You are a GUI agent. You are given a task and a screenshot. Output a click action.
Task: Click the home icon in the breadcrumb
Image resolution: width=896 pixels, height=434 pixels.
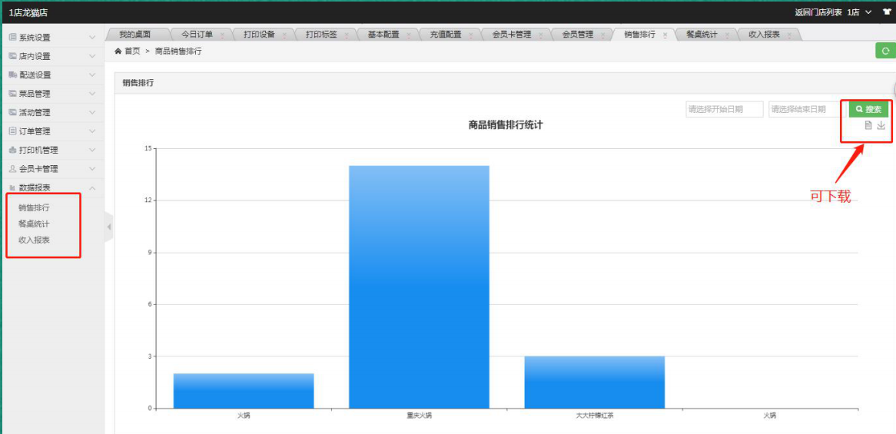pos(118,51)
